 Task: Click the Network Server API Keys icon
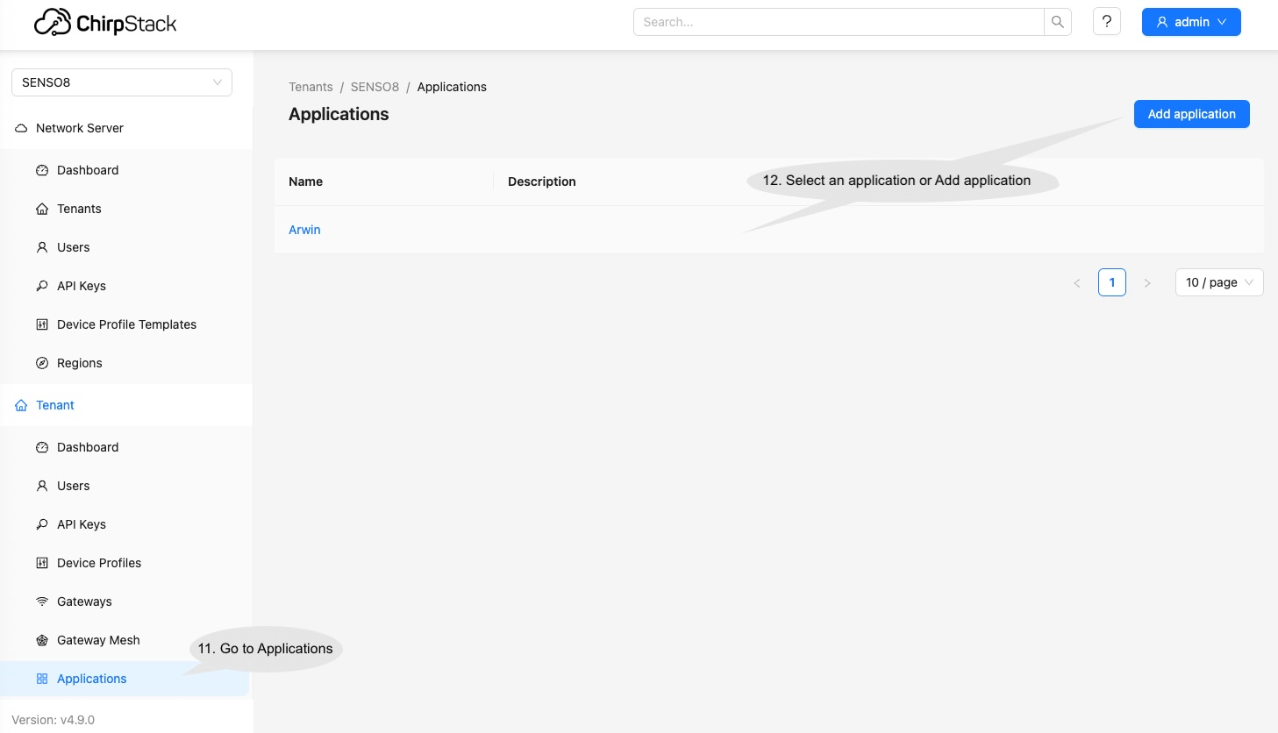[x=42, y=286]
